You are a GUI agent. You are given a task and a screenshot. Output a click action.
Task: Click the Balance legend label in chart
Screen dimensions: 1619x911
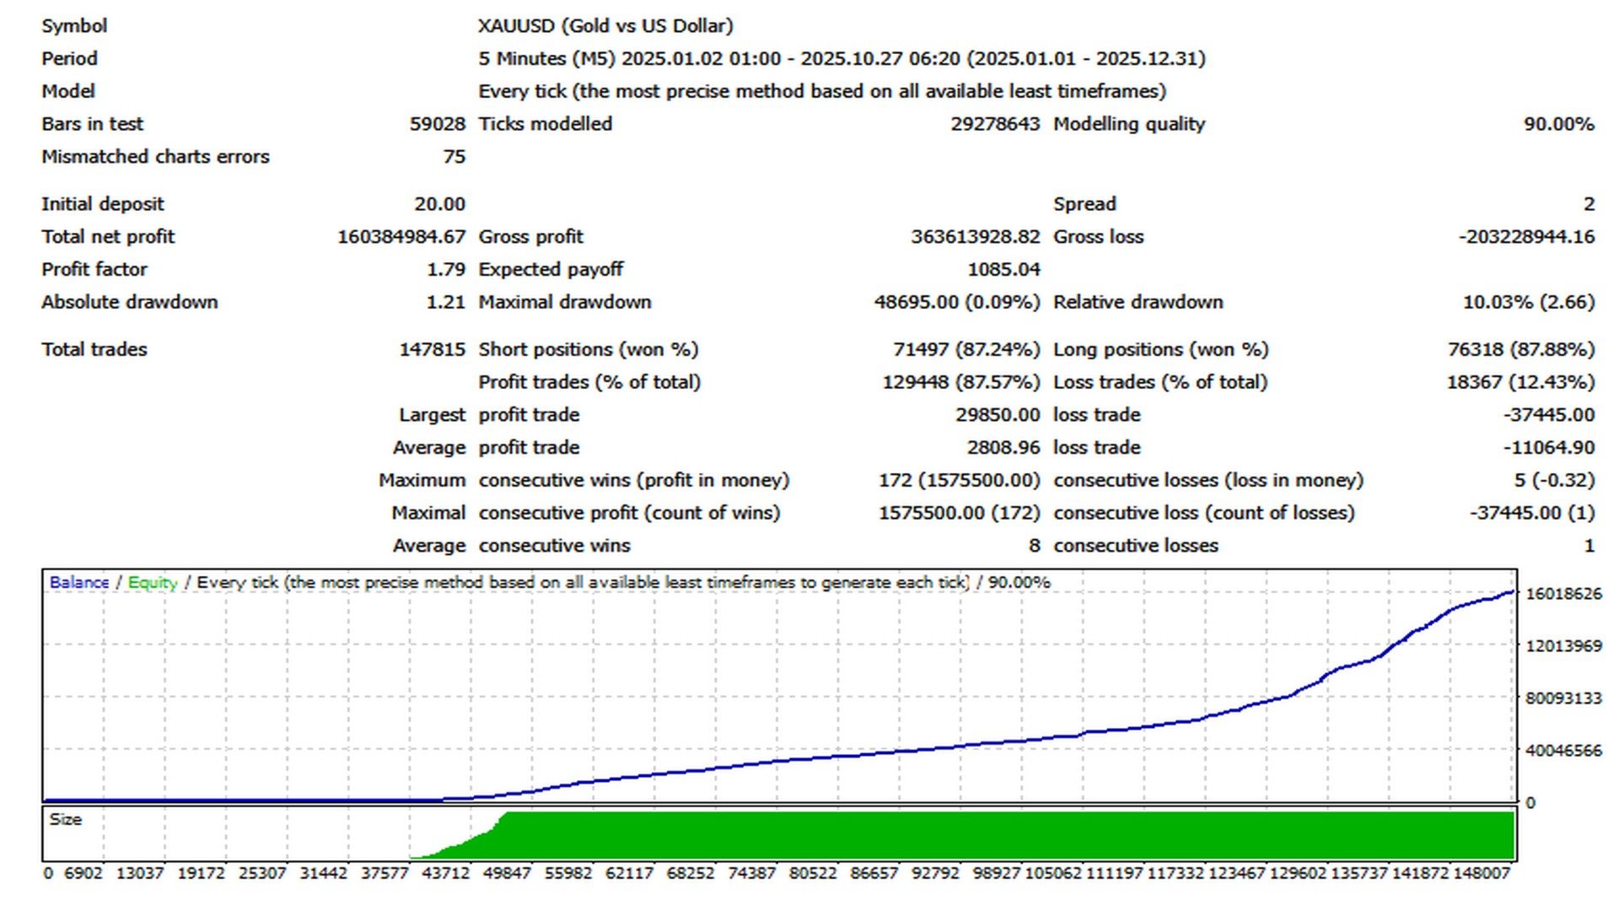click(78, 582)
